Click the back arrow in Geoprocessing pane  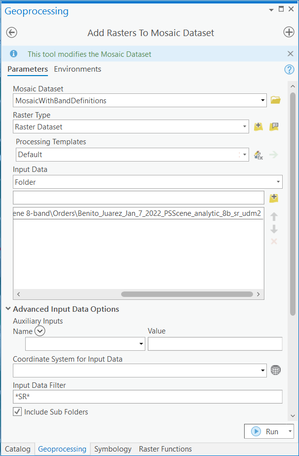coord(11,33)
